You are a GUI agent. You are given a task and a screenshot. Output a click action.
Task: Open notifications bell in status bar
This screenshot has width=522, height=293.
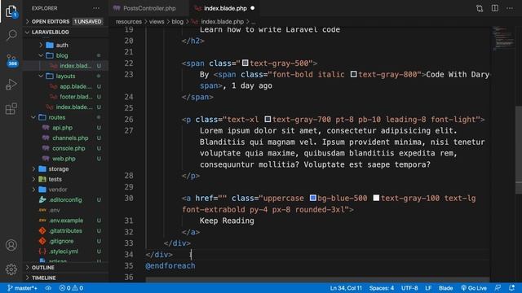512,288
